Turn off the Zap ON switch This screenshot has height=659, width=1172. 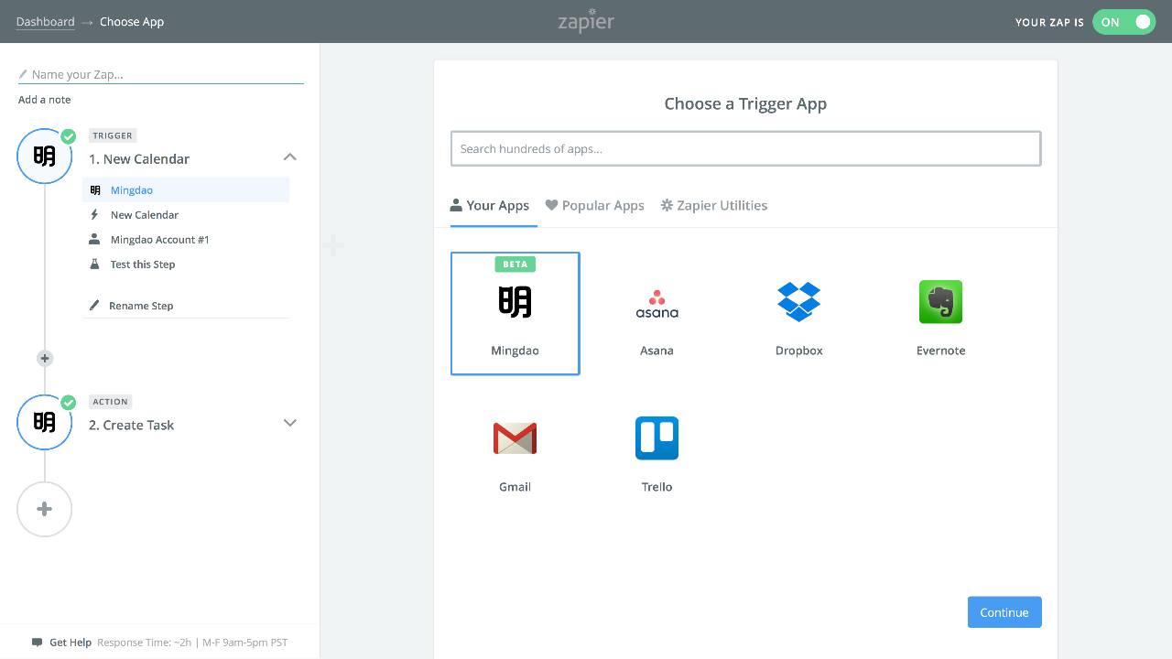(x=1123, y=22)
